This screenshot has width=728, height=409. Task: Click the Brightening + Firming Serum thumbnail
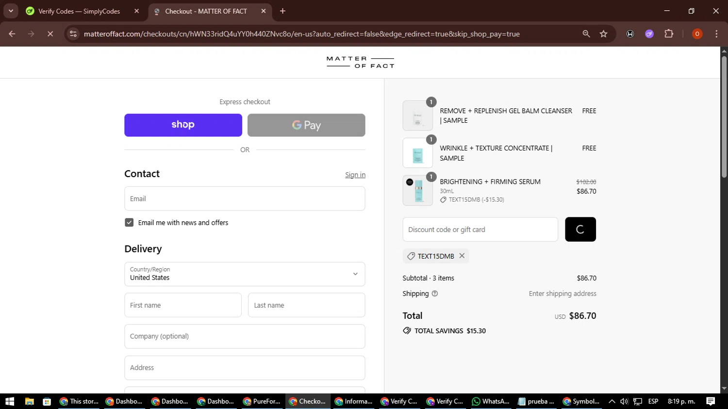418,191
